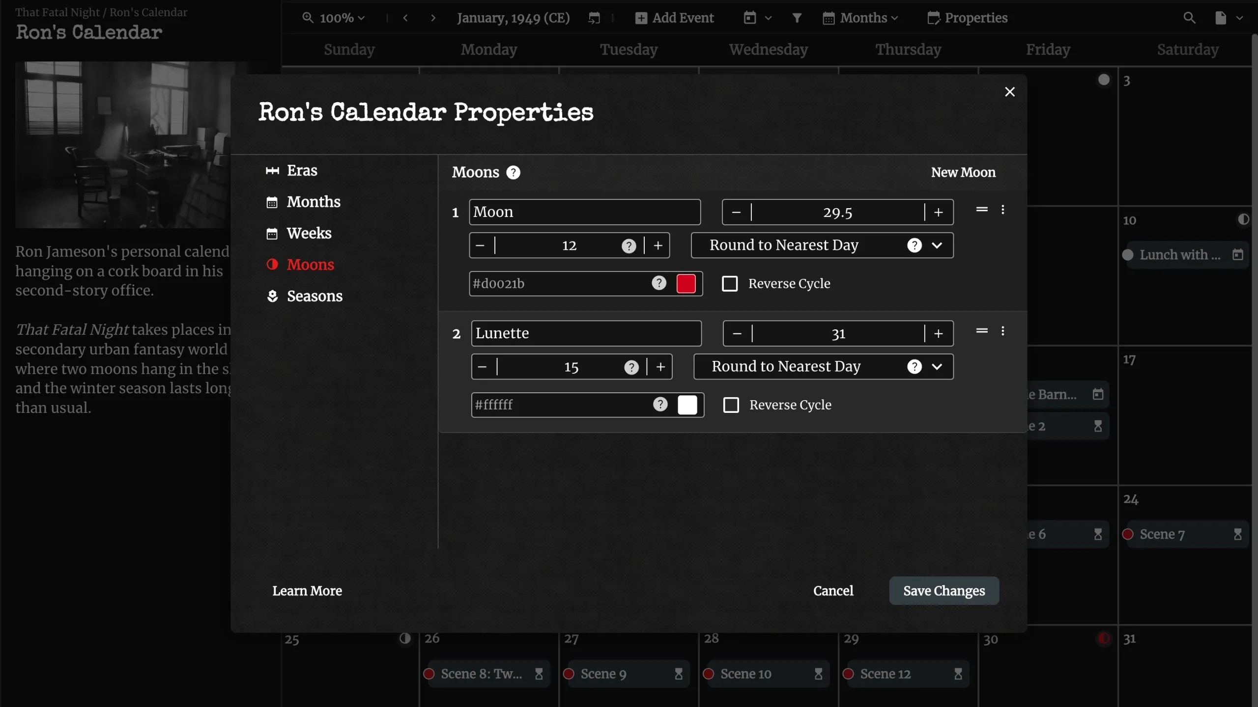Click the Save Changes button
Viewport: 1258px width, 707px height.
pos(943,591)
